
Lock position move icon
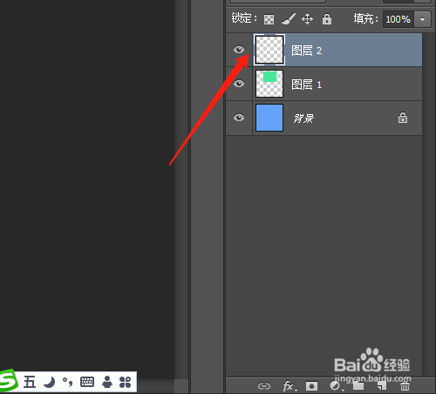click(x=307, y=19)
